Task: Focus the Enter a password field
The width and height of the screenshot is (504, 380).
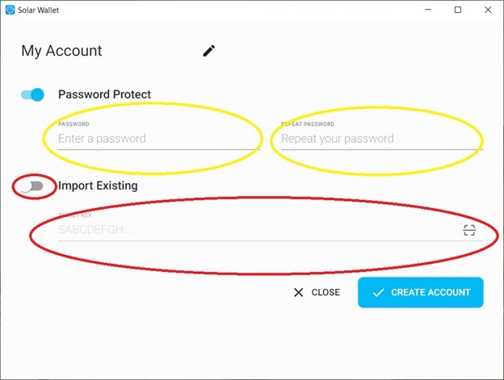Action: (159, 139)
